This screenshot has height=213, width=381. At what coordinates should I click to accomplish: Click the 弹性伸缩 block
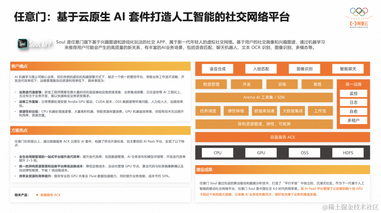[236, 111]
